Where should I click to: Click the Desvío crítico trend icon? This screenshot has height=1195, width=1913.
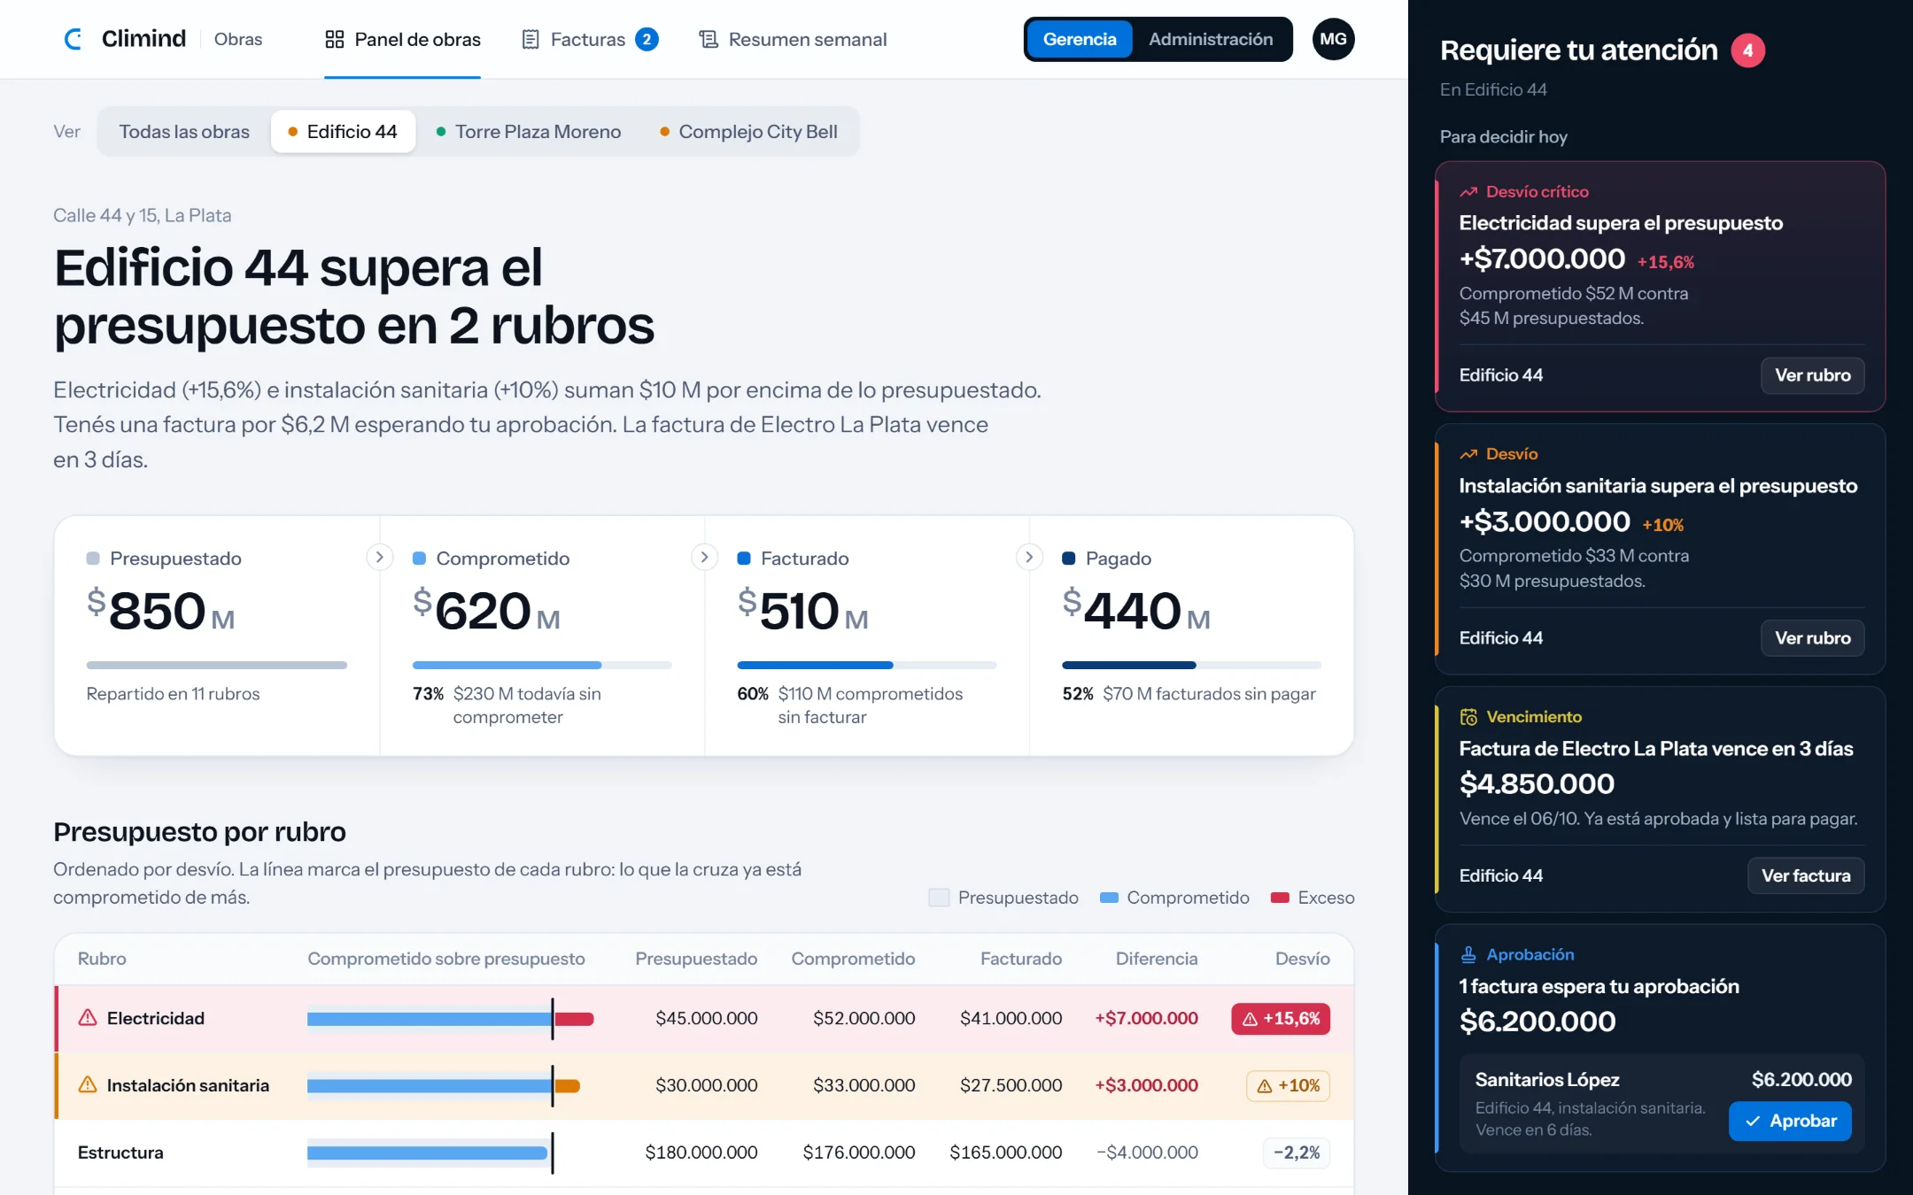tap(1468, 192)
